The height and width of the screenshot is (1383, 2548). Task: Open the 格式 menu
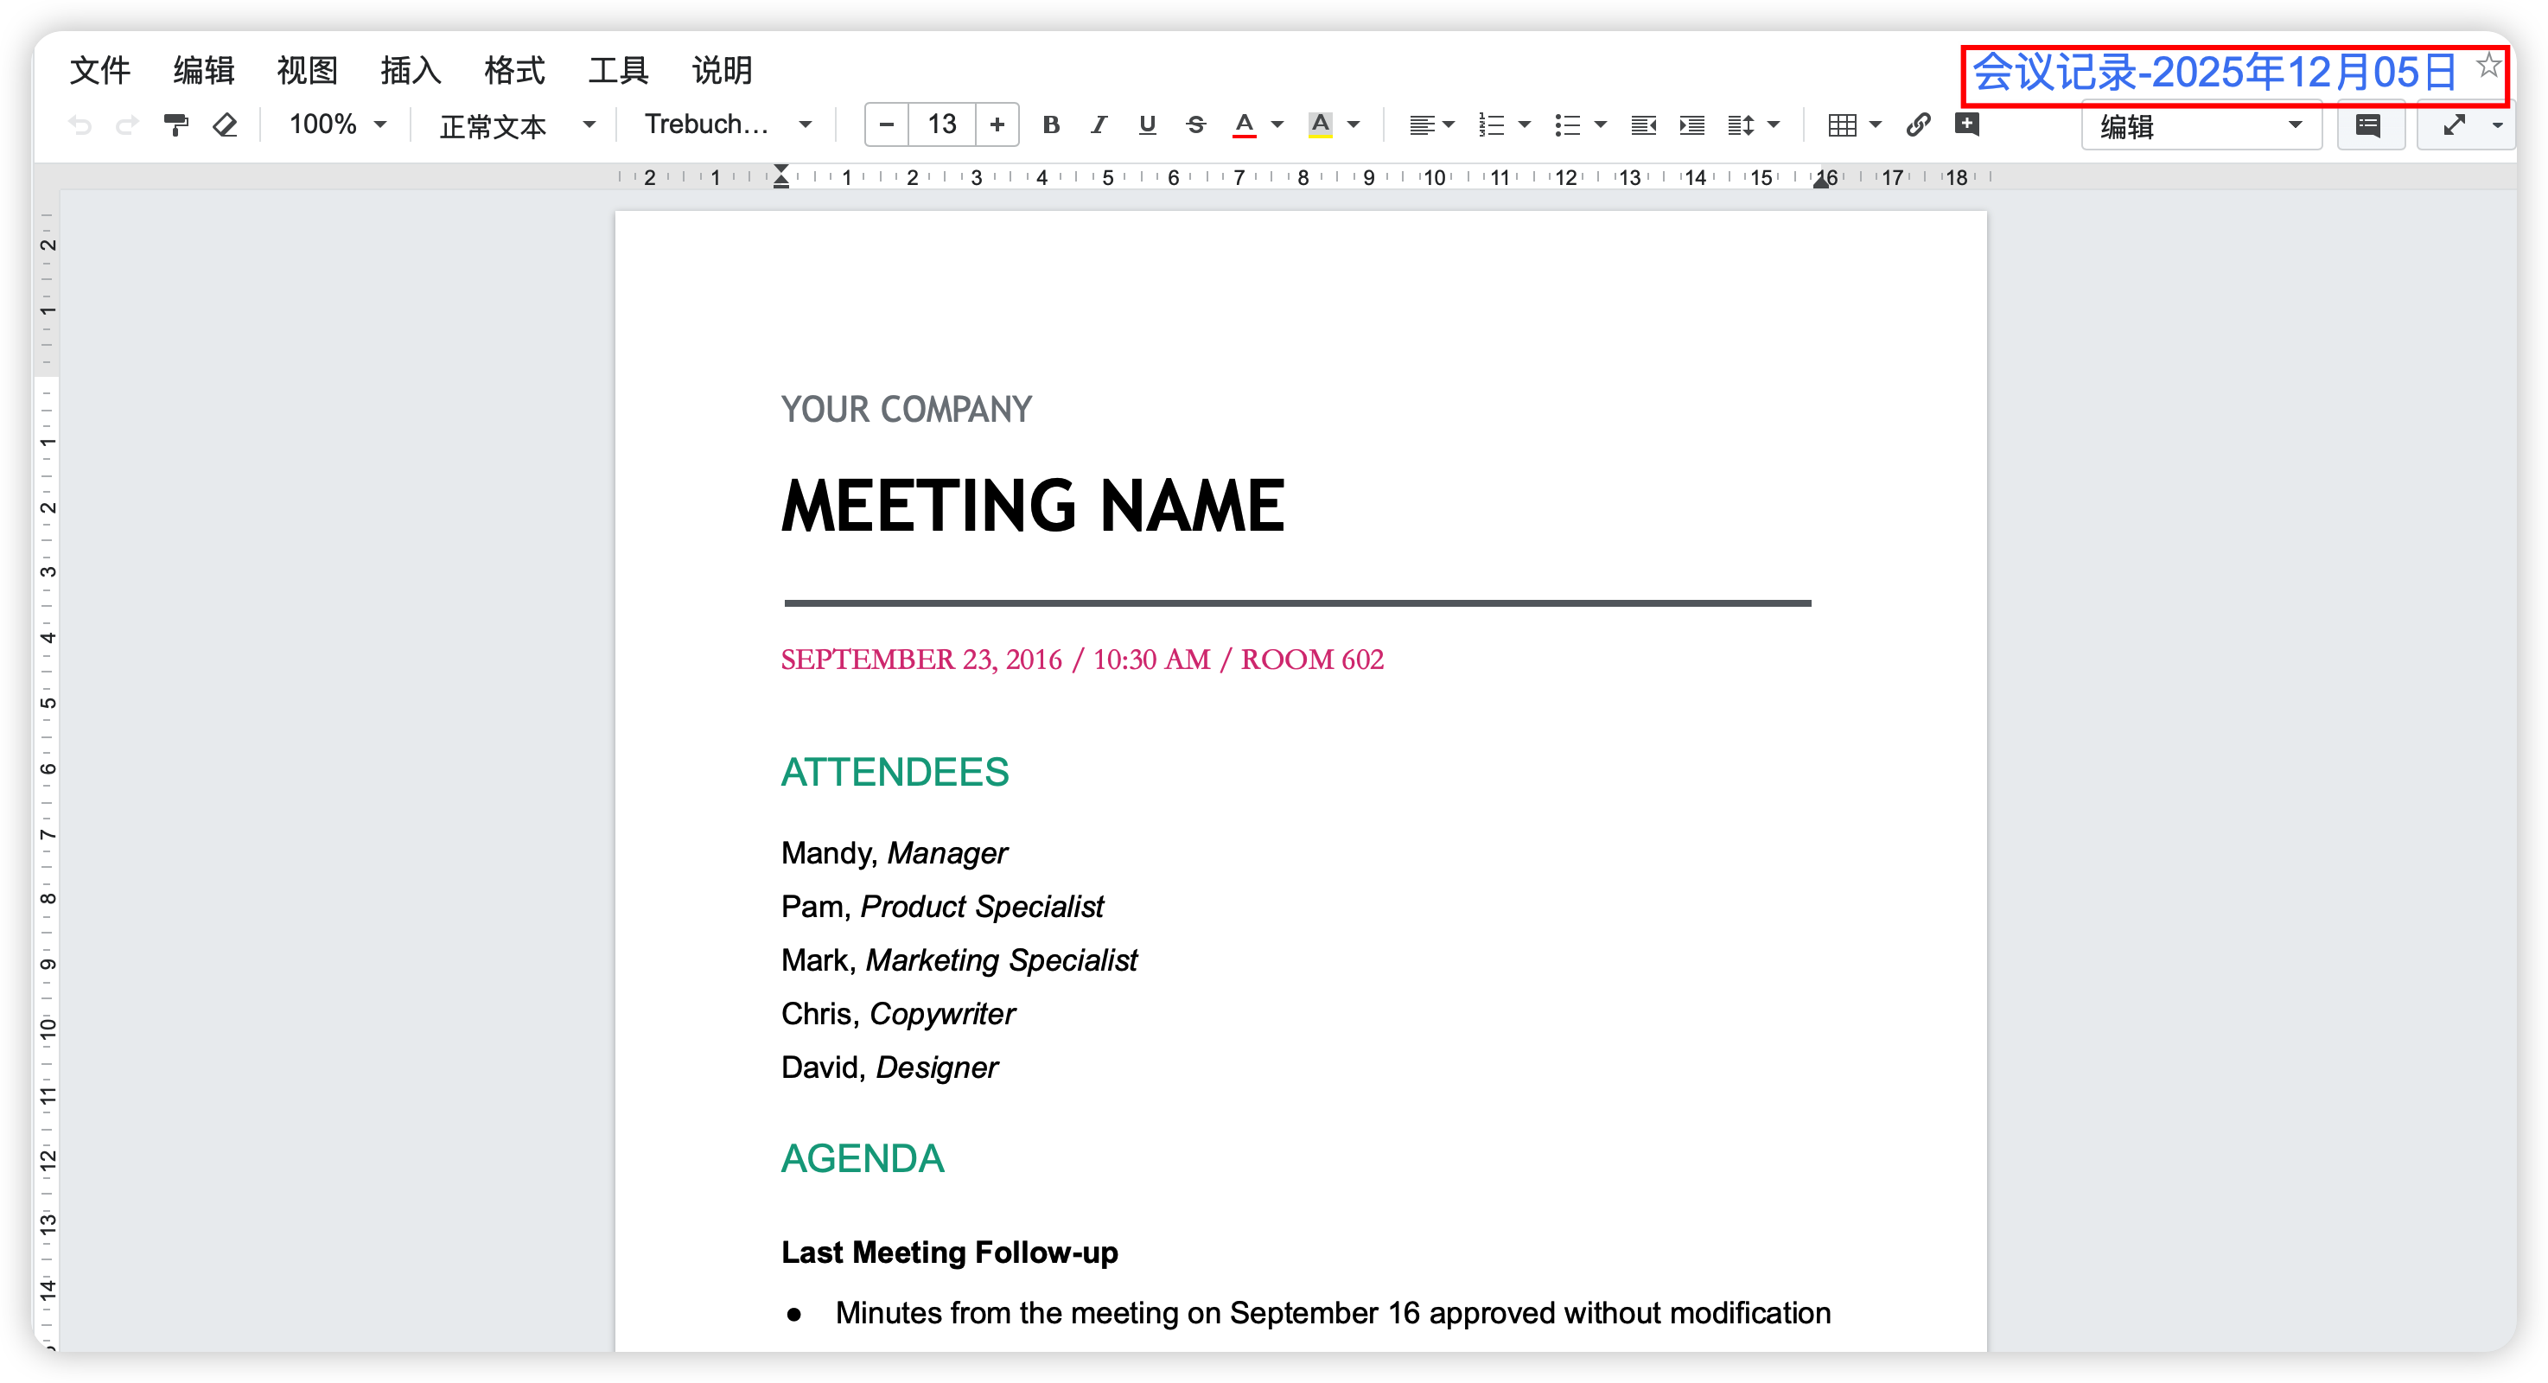coord(514,70)
